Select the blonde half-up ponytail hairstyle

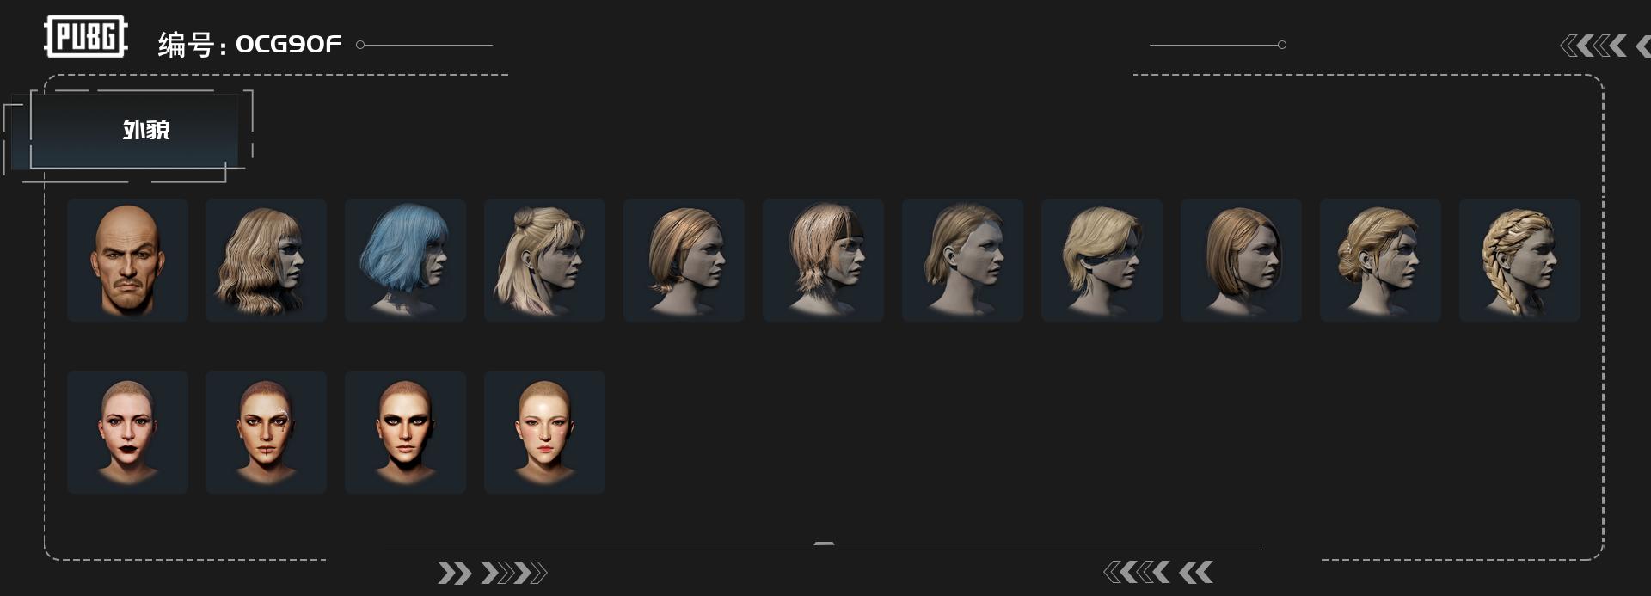(544, 260)
